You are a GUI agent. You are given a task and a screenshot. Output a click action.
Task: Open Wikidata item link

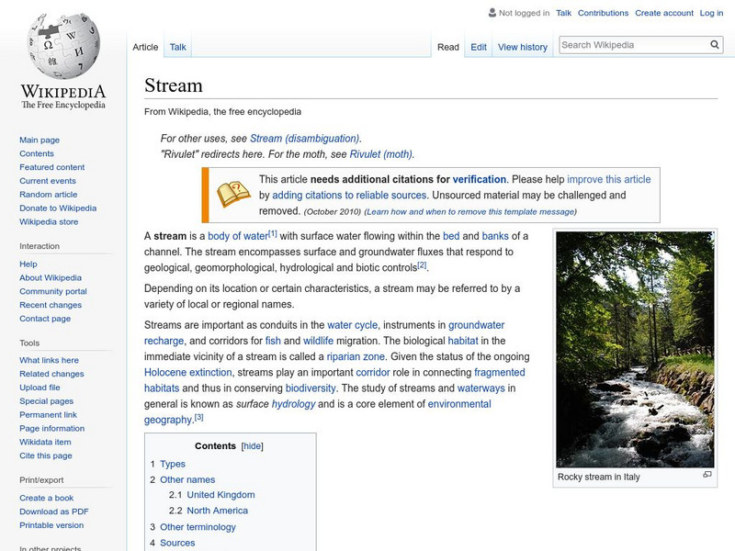[45, 442]
